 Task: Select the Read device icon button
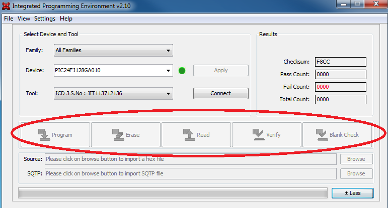pyautogui.click(x=196, y=134)
